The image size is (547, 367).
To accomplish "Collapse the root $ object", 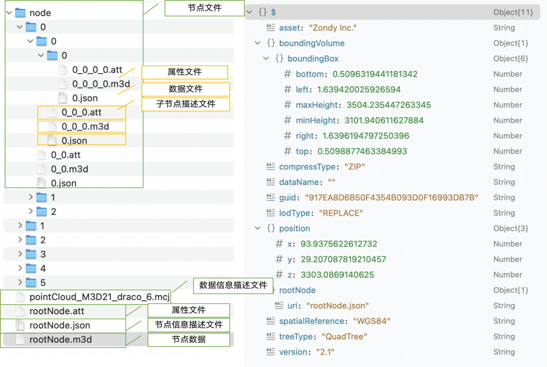I will click(x=250, y=12).
